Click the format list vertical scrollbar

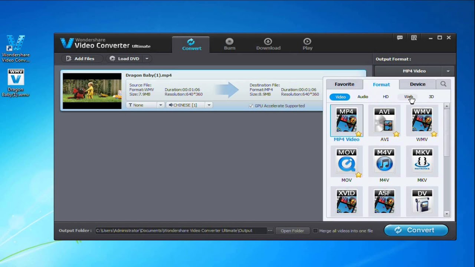tap(447, 133)
